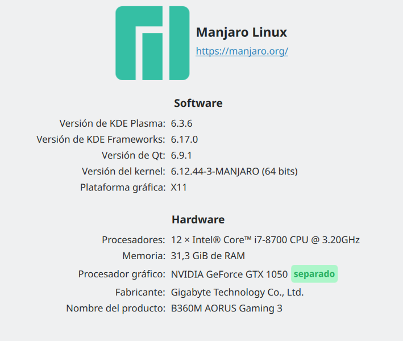Click the NVIDIA GeForce GTX 1050 text
This screenshot has height=341, width=403.
pos(229,274)
